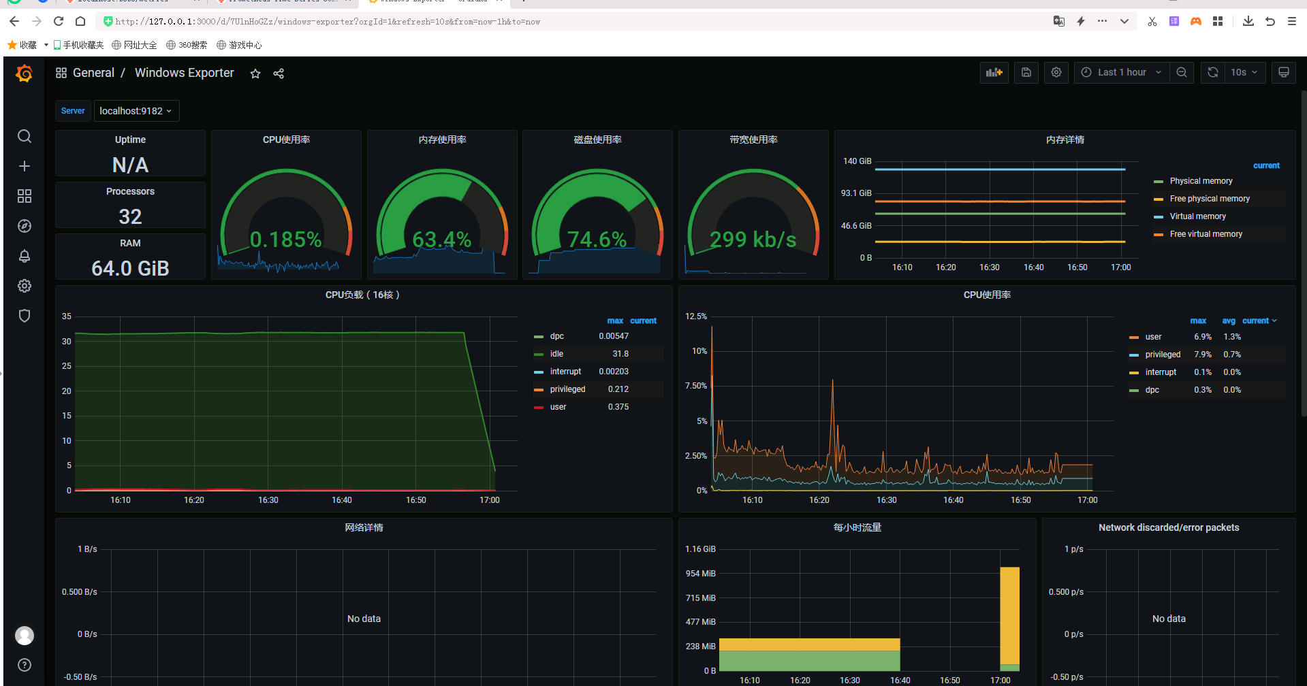This screenshot has height=686, width=1307.
Task: Open the 10s refresh interval dropdown
Action: point(1244,72)
